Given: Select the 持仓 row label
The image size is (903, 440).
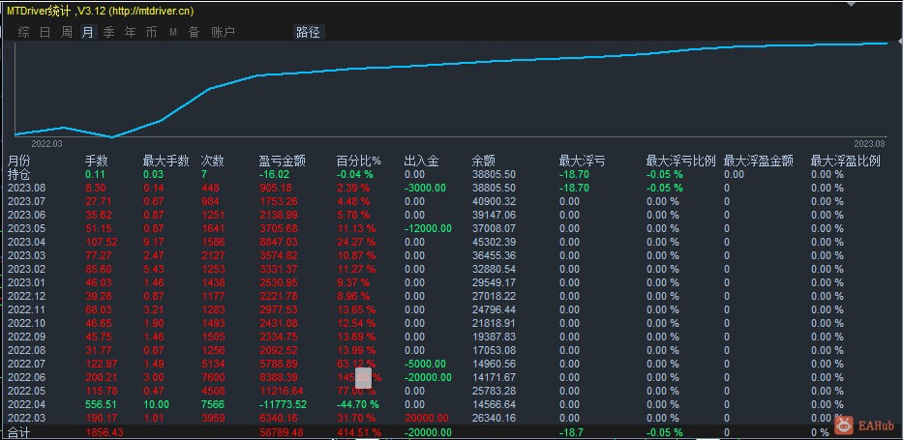Looking at the screenshot, I should 18,174.
